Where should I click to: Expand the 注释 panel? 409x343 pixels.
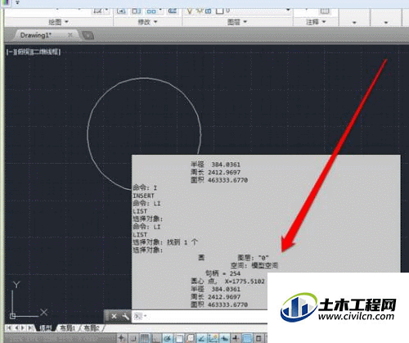(x=316, y=22)
